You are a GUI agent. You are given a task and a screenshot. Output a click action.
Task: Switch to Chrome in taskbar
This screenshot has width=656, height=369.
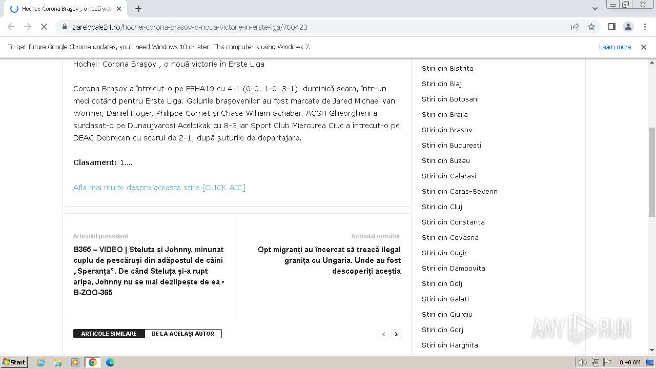coord(93,362)
